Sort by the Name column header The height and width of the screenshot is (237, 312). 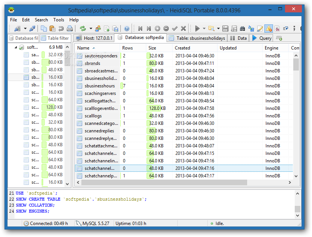tap(97, 48)
